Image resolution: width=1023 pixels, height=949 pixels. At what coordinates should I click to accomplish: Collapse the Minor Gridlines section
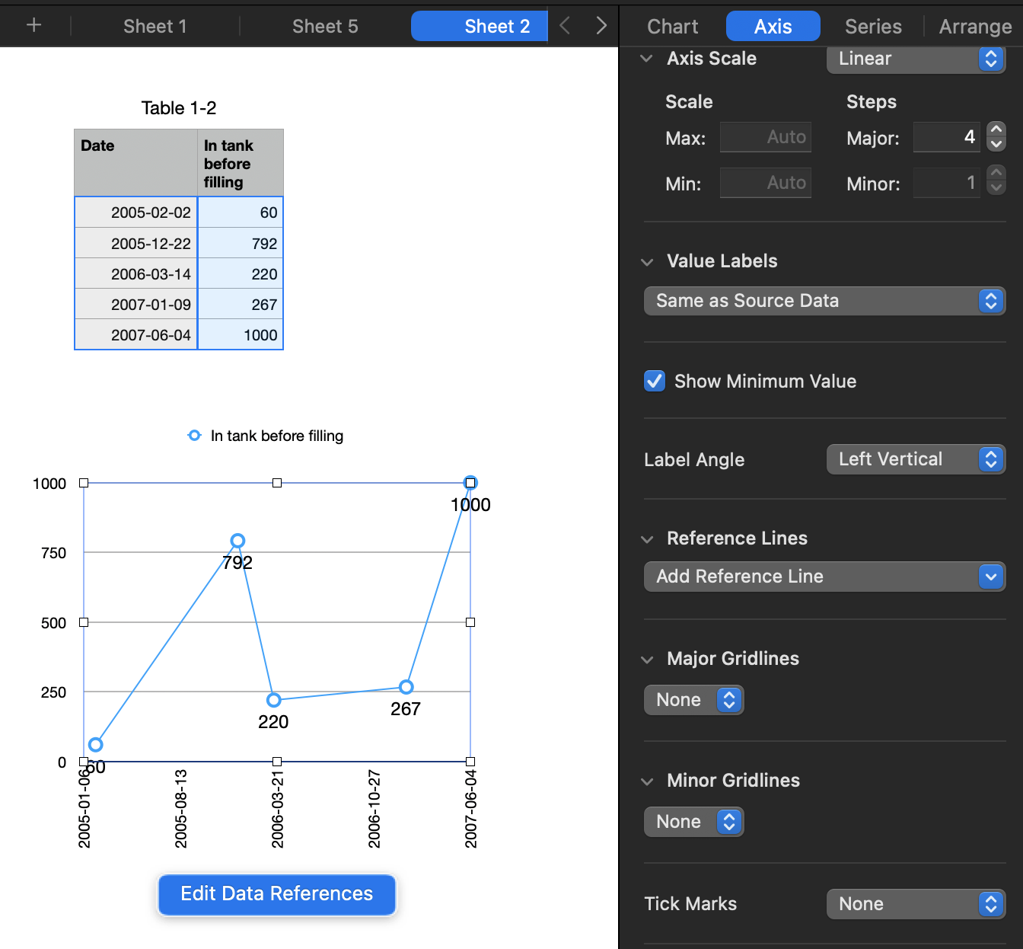coord(647,781)
